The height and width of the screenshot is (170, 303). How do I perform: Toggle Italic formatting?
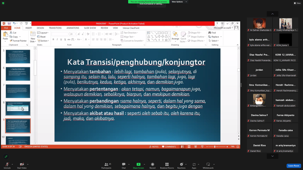[x=57, y=39]
